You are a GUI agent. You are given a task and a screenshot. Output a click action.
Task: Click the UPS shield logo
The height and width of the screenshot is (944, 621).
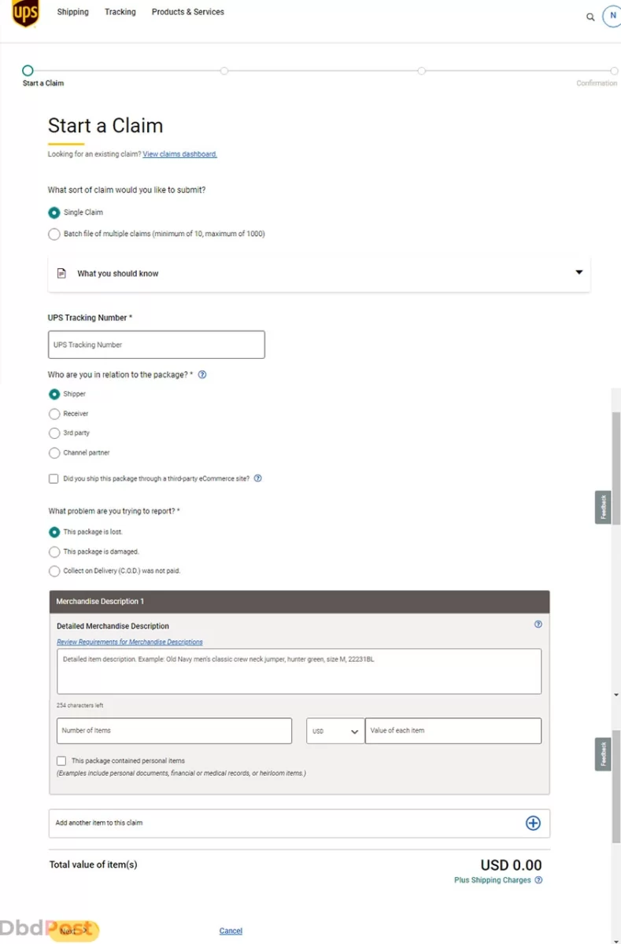coord(25,13)
